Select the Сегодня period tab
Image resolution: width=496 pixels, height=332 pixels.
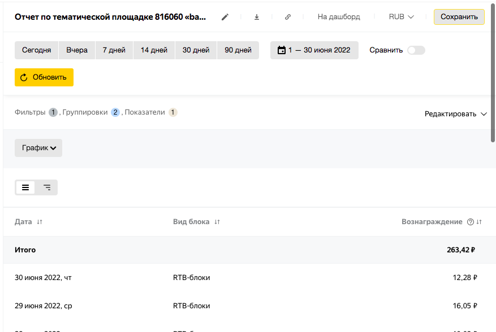click(36, 50)
